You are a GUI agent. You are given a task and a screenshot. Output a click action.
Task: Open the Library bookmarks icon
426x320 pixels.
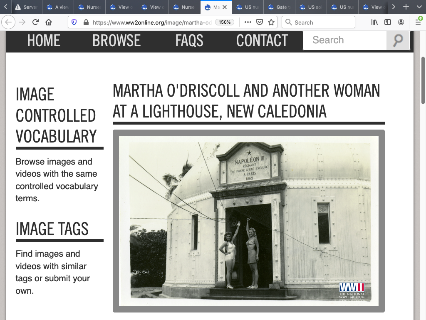click(374, 22)
